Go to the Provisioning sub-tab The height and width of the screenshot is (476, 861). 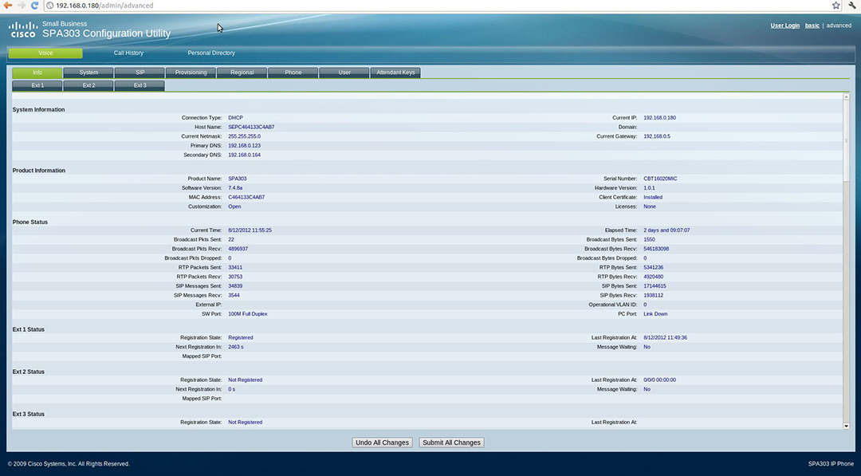[191, 73]
